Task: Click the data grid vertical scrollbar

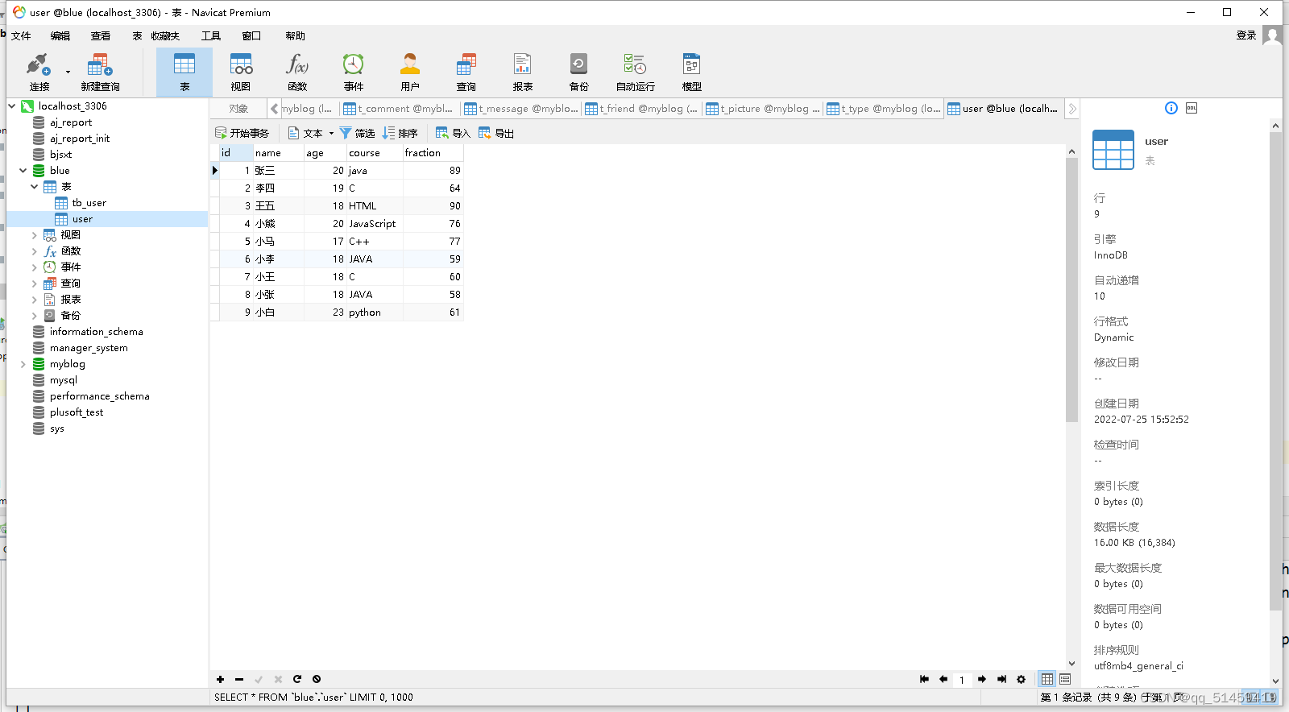Action: [x=1071, y=290]
